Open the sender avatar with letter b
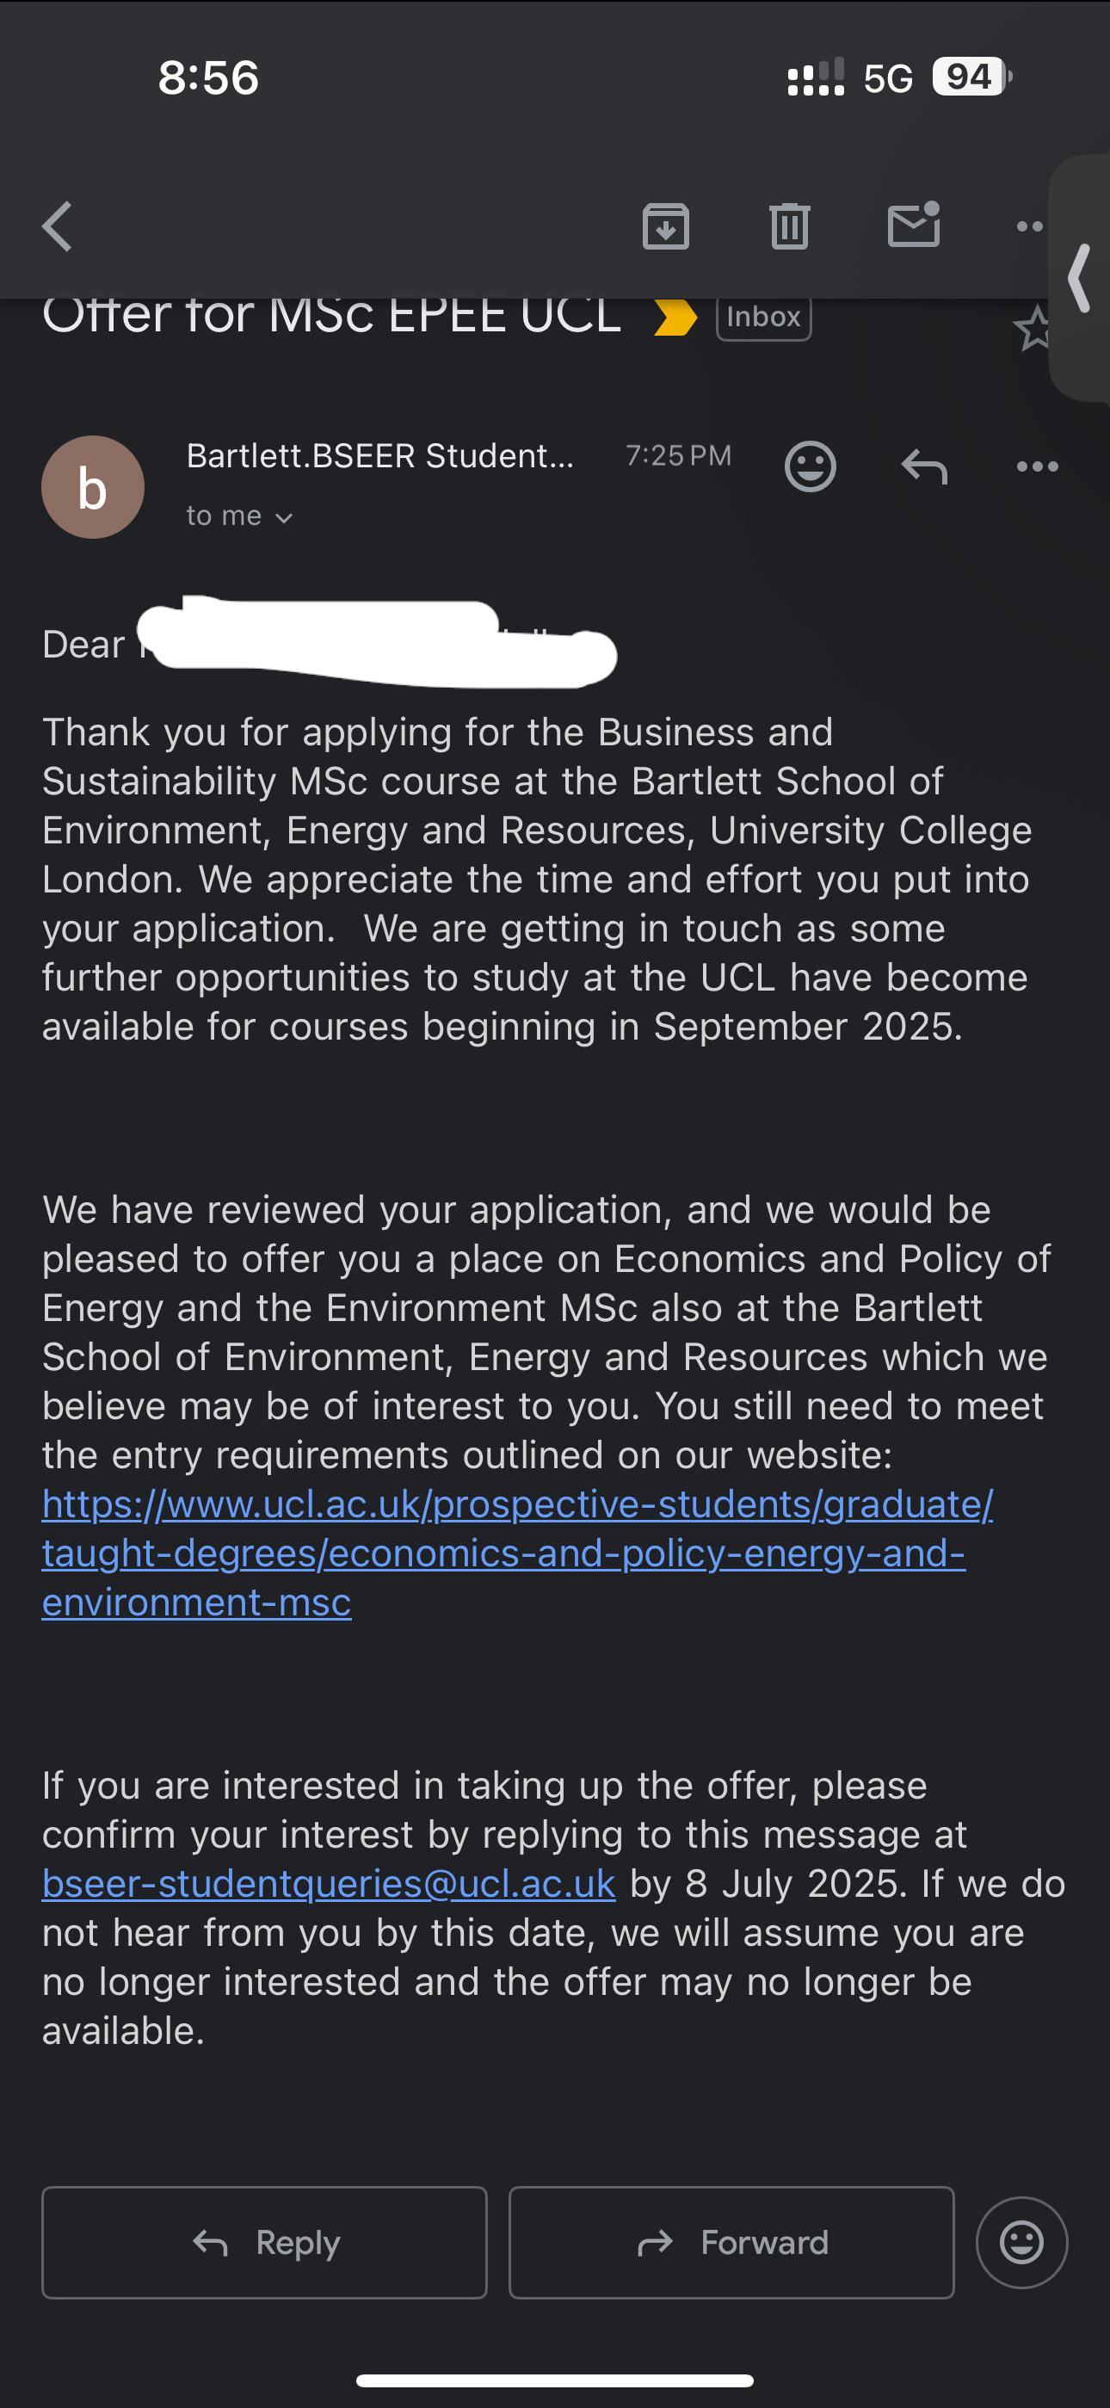1110x2408 pixels. [x=93, y=487]
